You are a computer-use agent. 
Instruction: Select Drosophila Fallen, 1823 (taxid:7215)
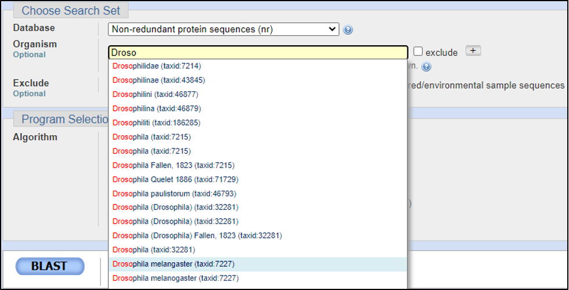(x=173, y=165)
